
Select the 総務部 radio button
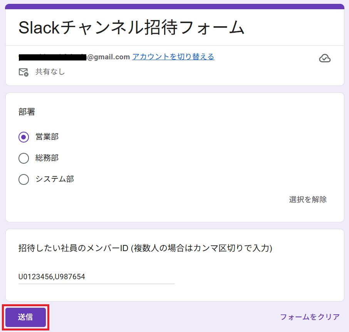[23, 158]
